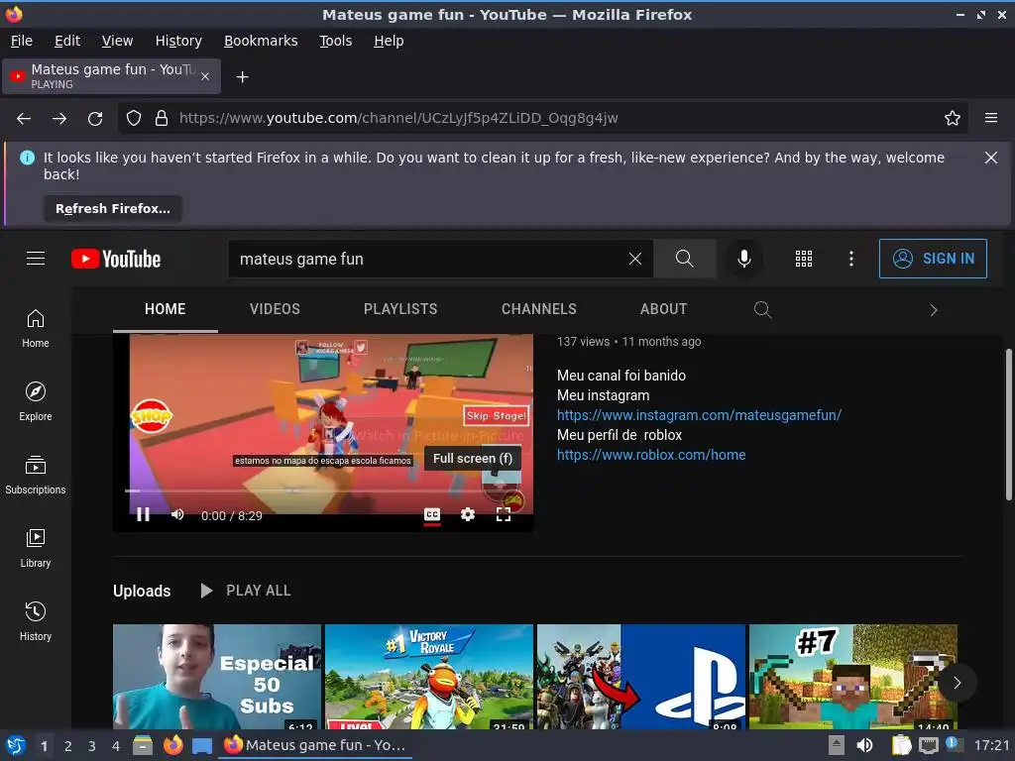Open the taskbar file manager icon
Screen dimensions: 1015x761
click(x=143, y=745)
